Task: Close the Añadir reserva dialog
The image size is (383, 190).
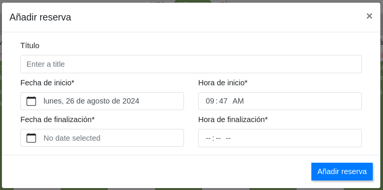Action: (369, 16)
